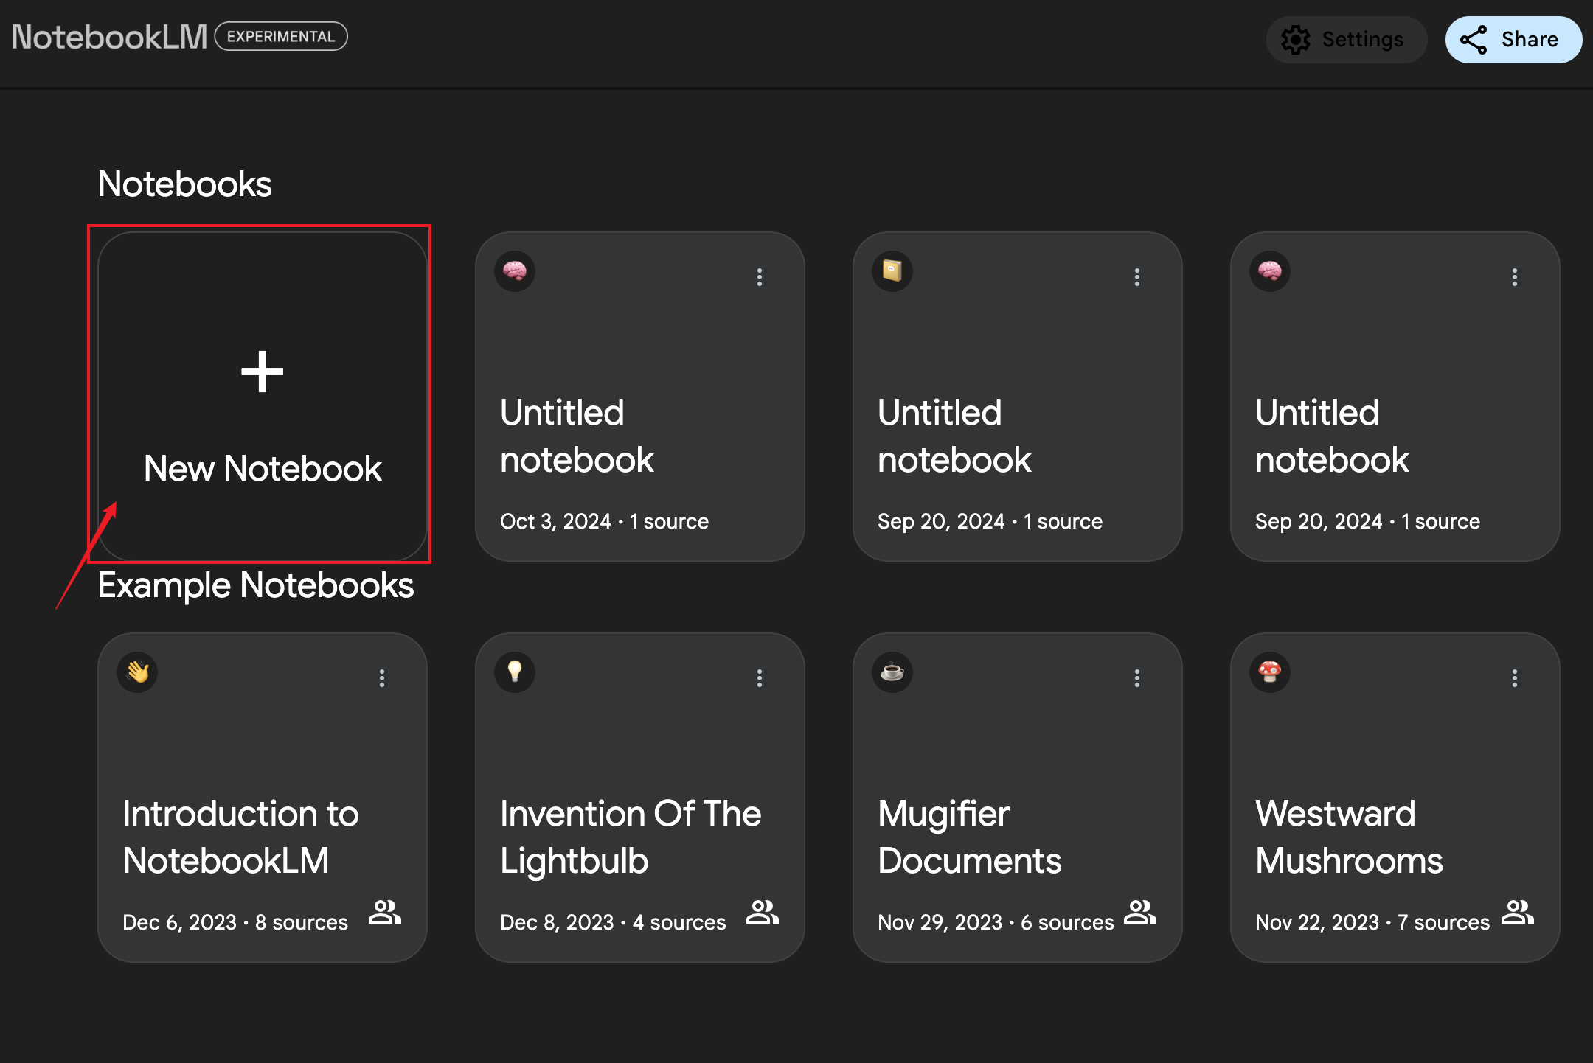Open options menu for Introduction to NotebookLM

click(382, 678)
